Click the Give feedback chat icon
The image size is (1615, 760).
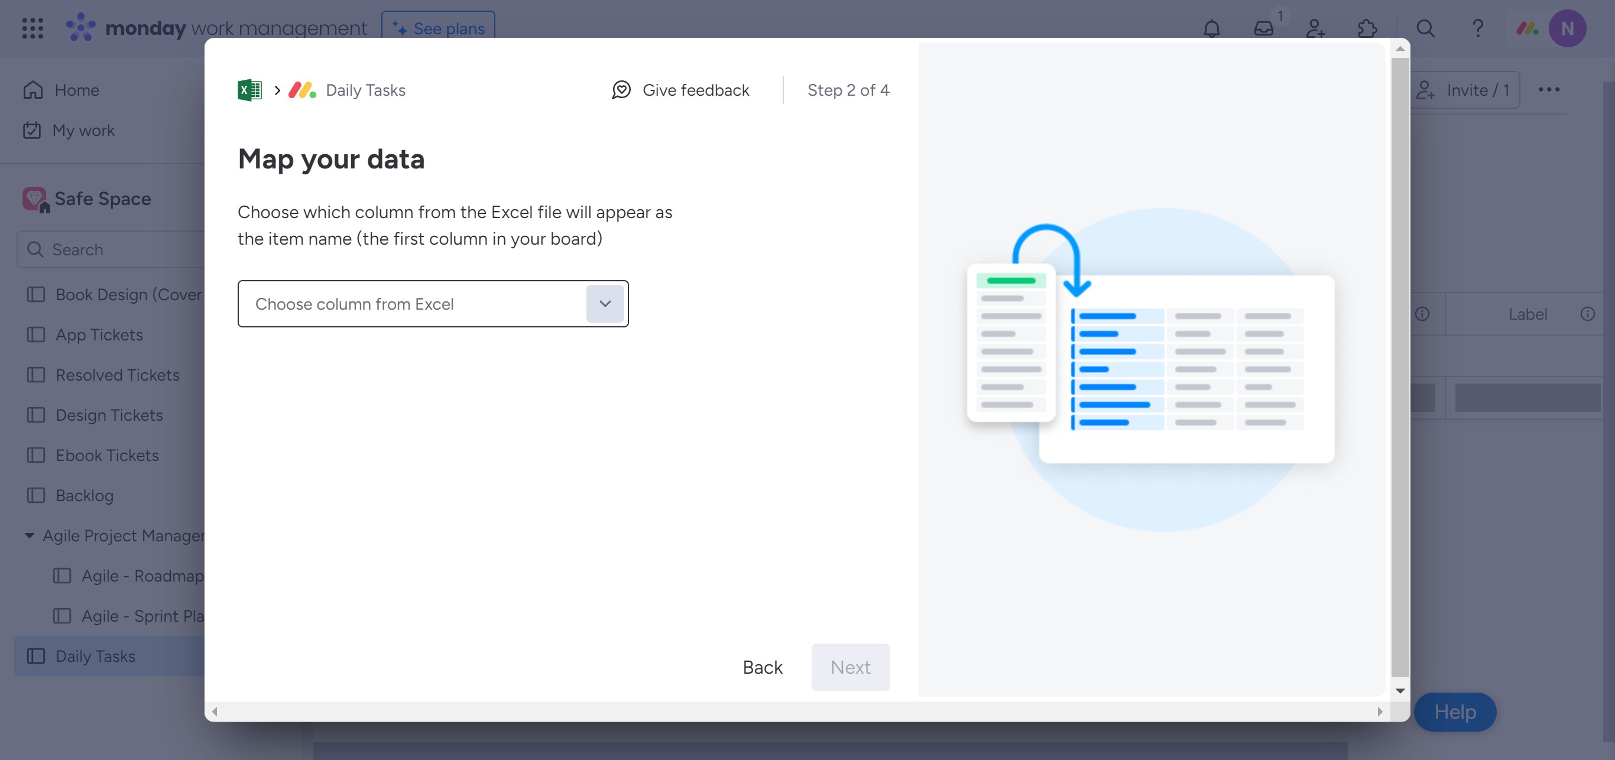[x=621, y=90]
